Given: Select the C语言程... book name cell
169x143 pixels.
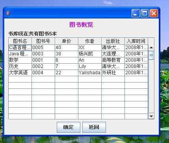Looking at the screenshot, I should pos(20,48).
